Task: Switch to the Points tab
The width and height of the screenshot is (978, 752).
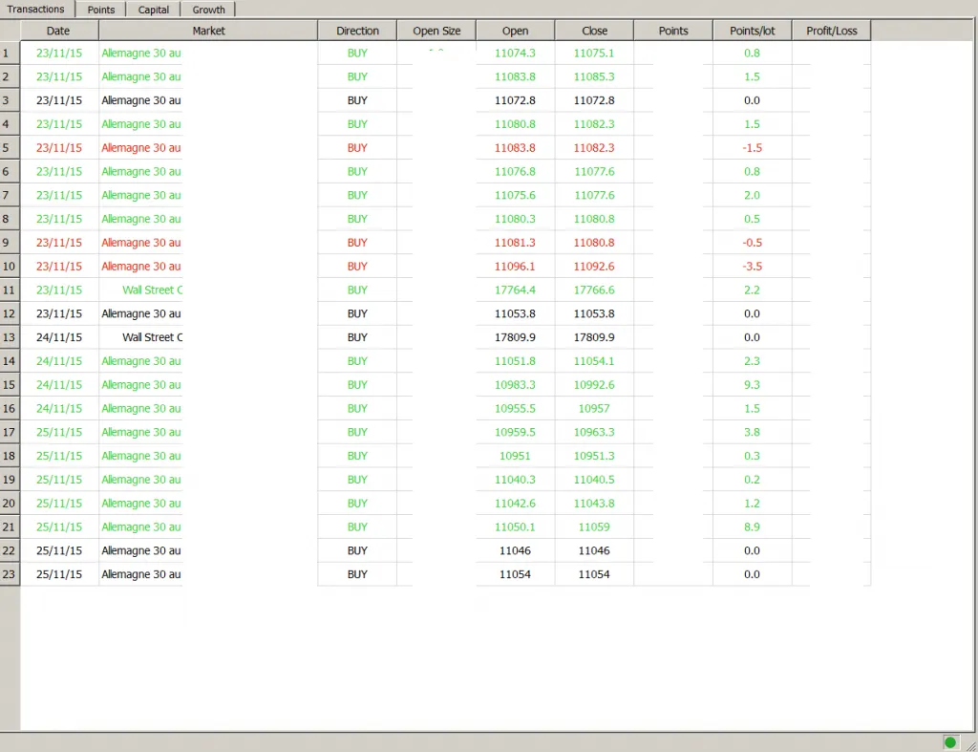Action: (101, 10)
